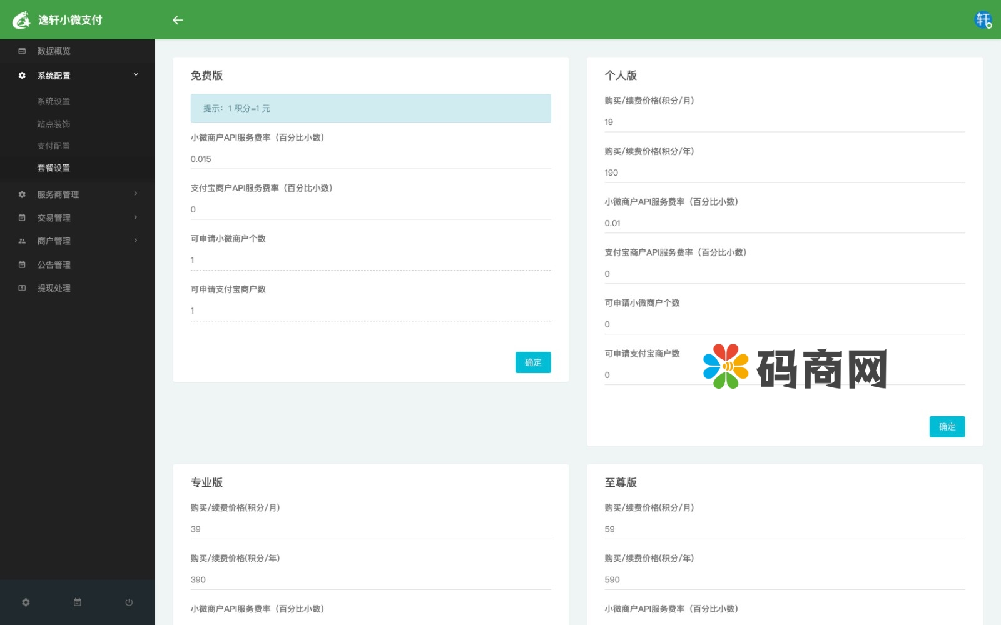
Task: Select 支付配置 in the sidebar
Action: pyautogui.click(x=54, y=146)
